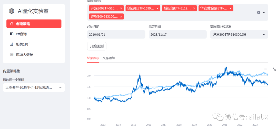Click the 创业板ETF-1599… tag label
277x129 pixels.
tap(141, 8)
